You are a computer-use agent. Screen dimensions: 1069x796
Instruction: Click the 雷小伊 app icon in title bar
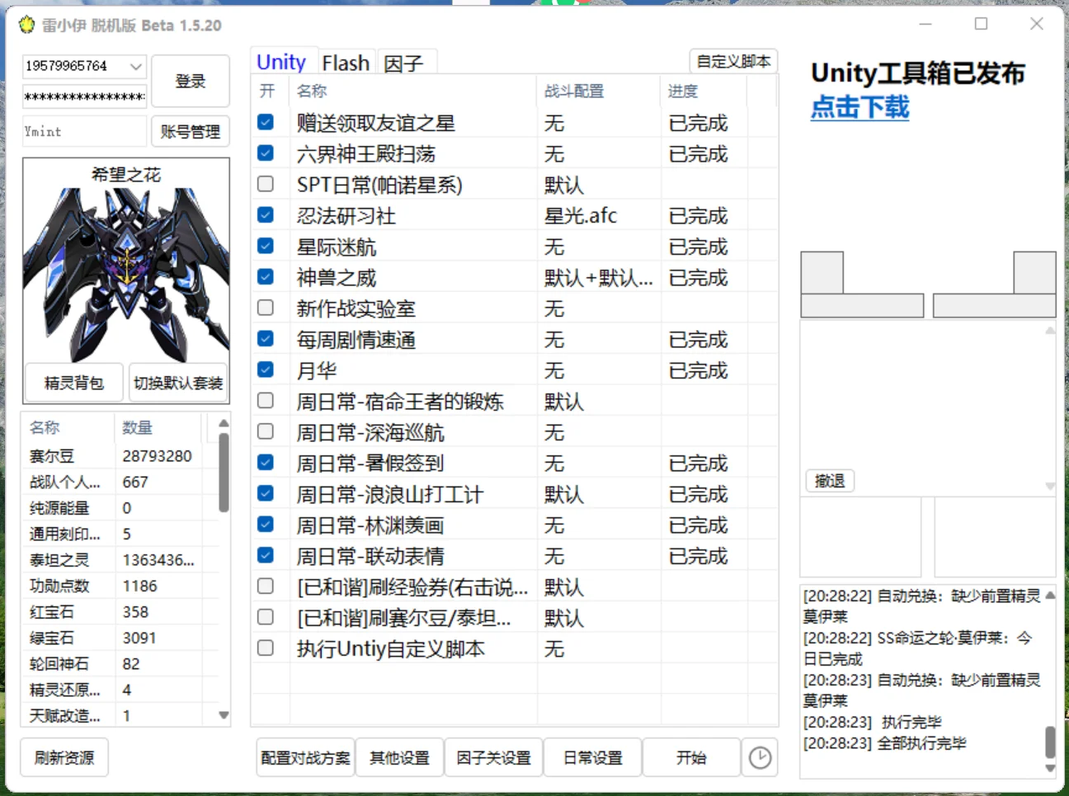click(x=26, y=25)
